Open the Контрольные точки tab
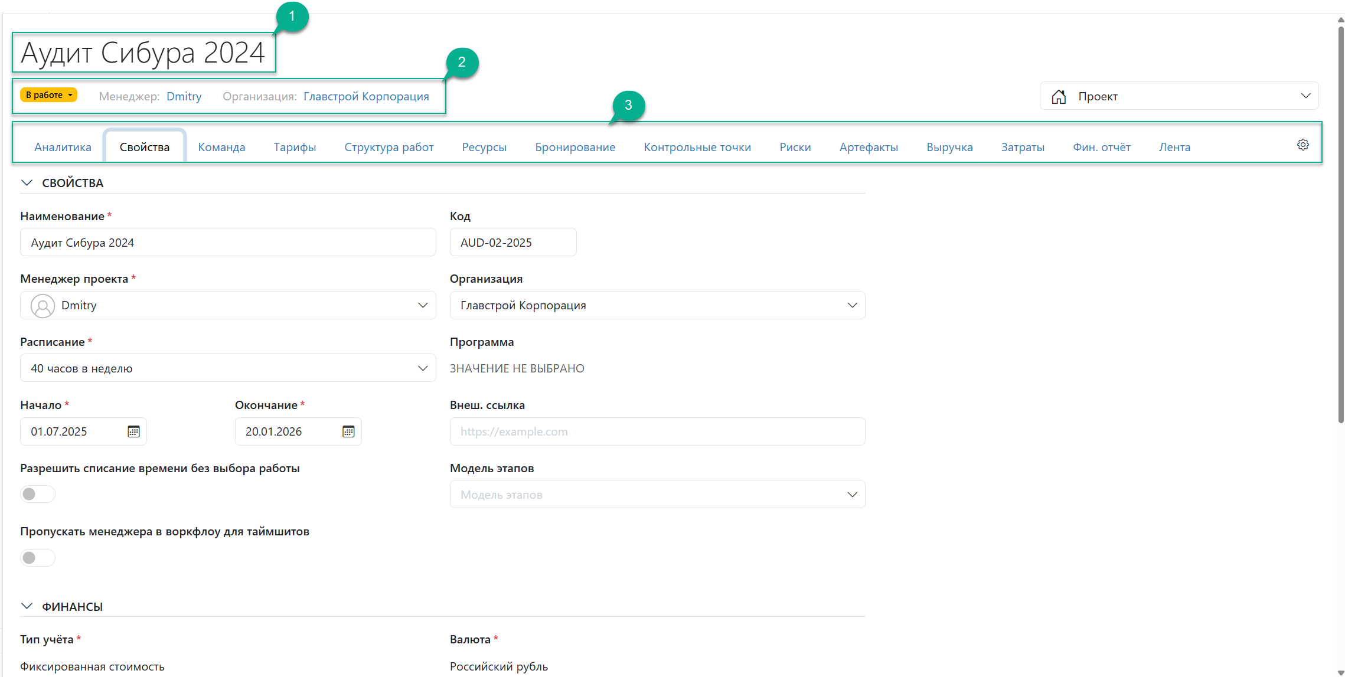The height and width of the screenshot is (677, 1345). tap(697, 147)
